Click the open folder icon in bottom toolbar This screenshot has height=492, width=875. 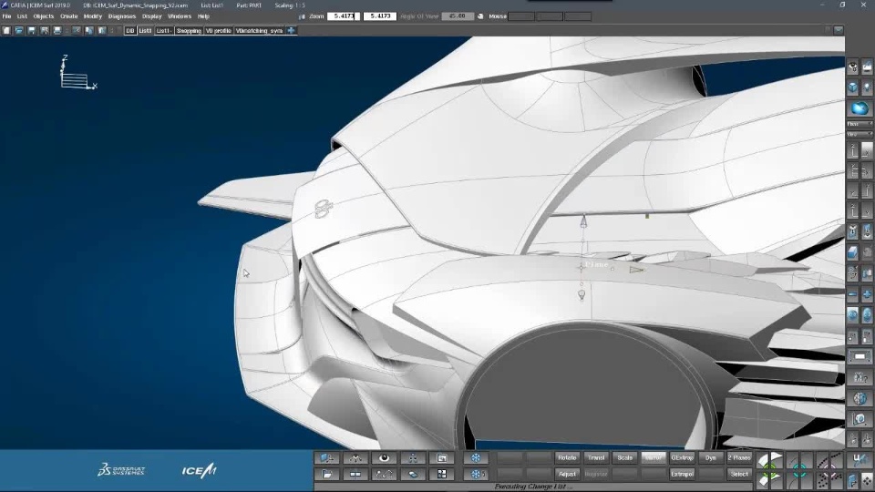[327, 474]
